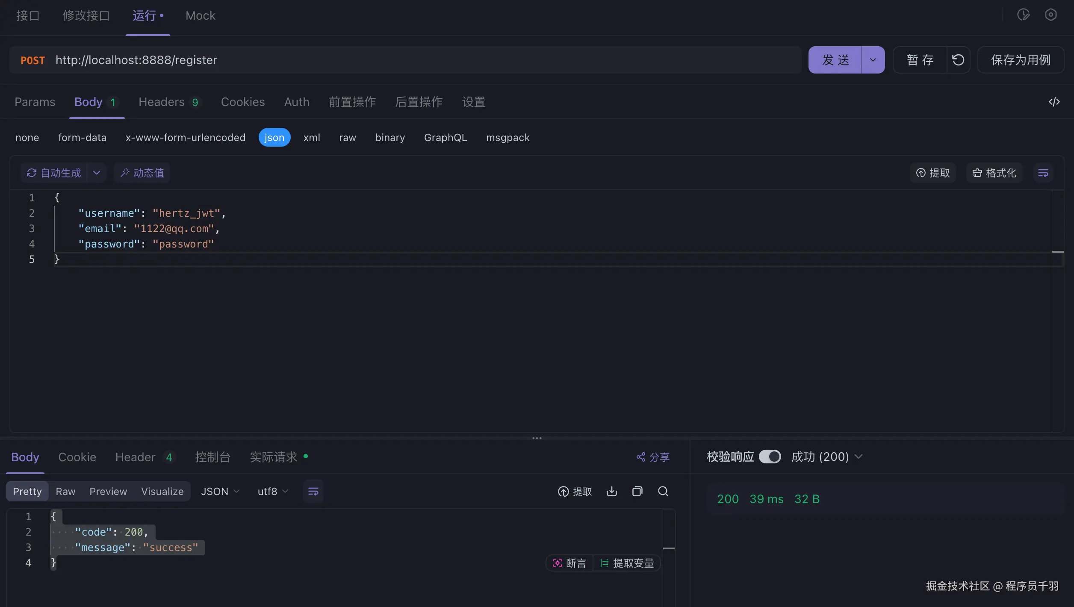
Task: Select the raw body type
Action: tap(347, 137)
